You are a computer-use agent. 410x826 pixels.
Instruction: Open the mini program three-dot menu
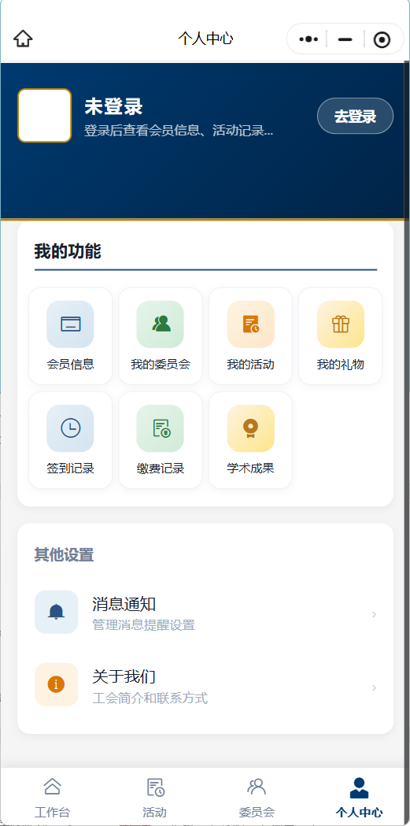tap(308, 39)
